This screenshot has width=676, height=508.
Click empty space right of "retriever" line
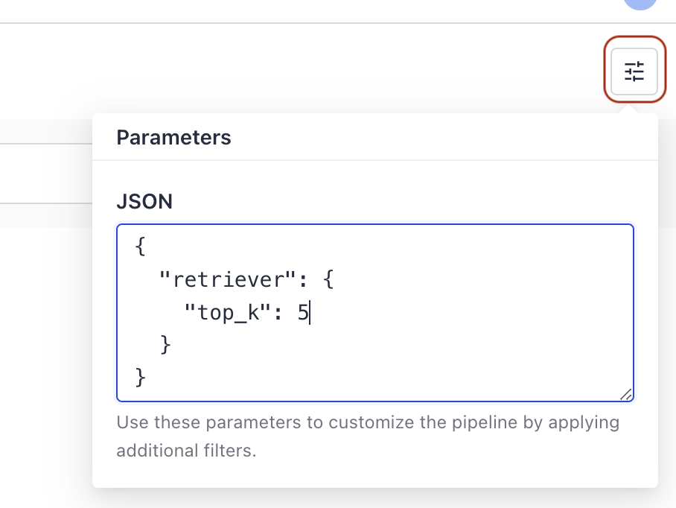coord(474,280)
